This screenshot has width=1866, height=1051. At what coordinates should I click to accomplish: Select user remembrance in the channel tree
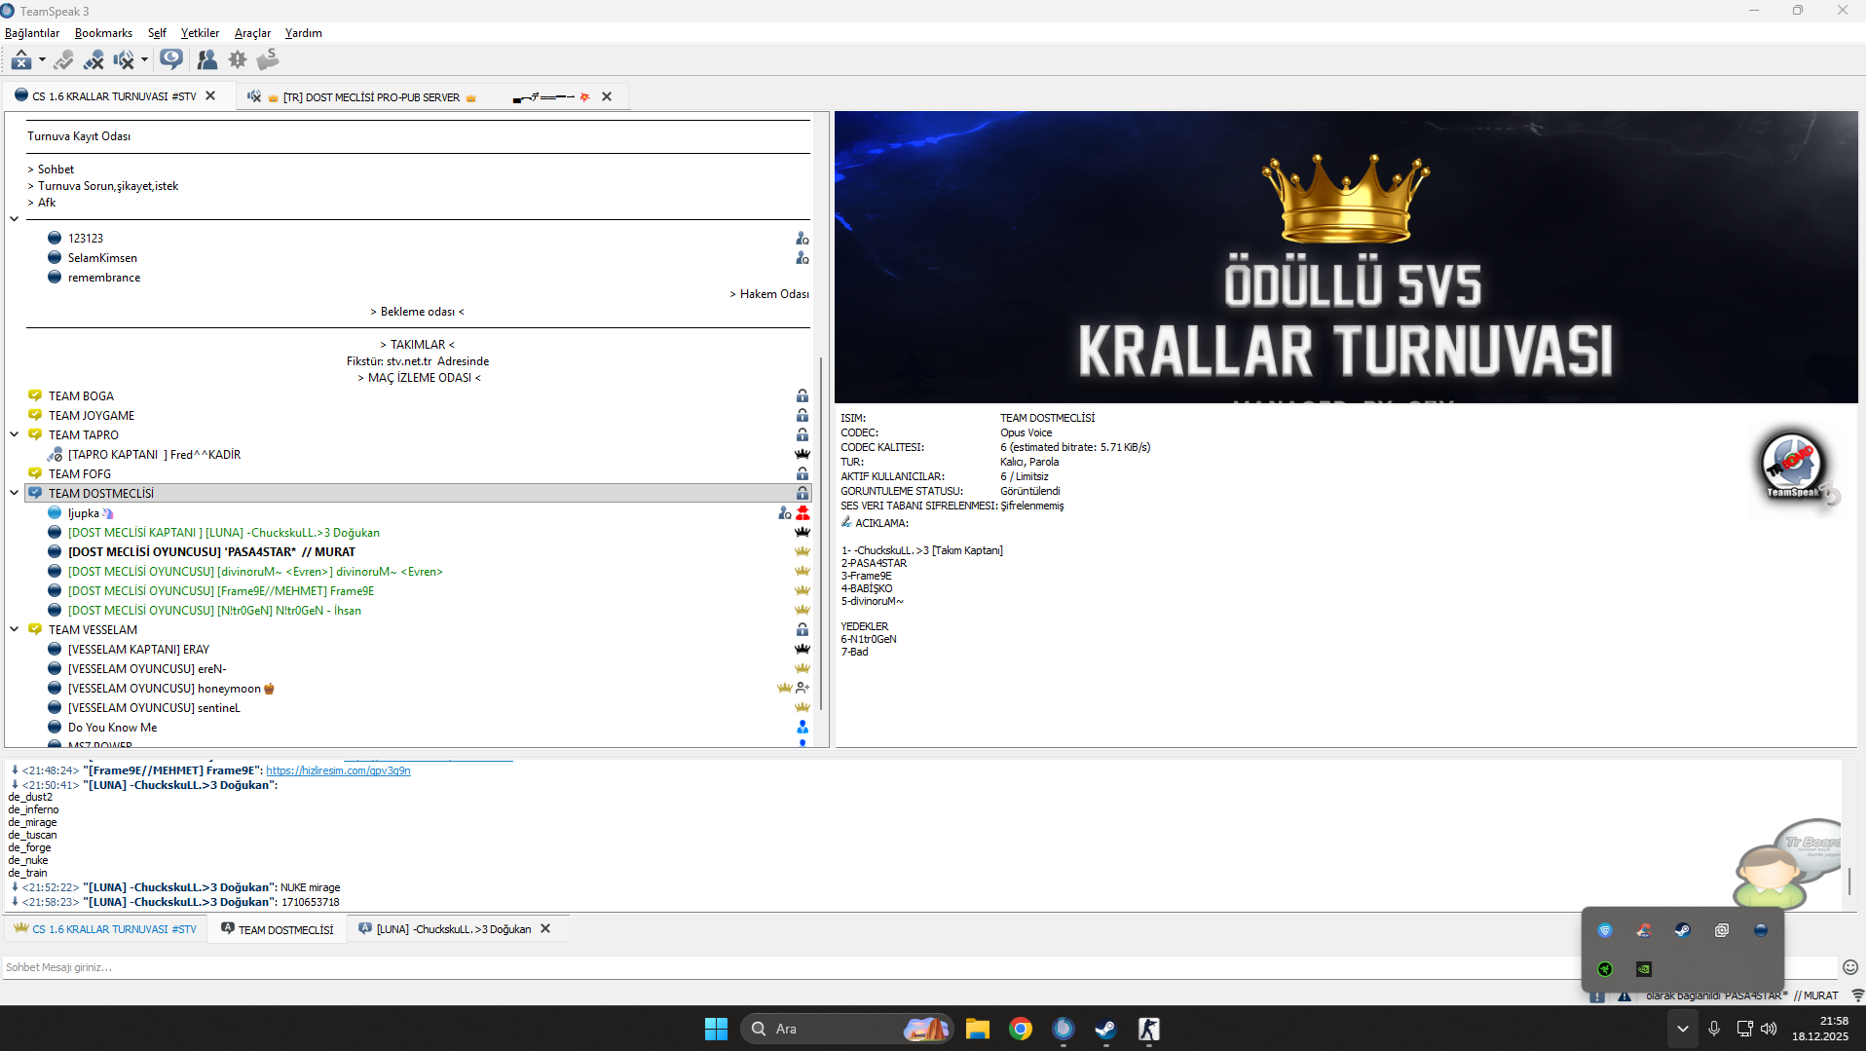coord(104,278)
